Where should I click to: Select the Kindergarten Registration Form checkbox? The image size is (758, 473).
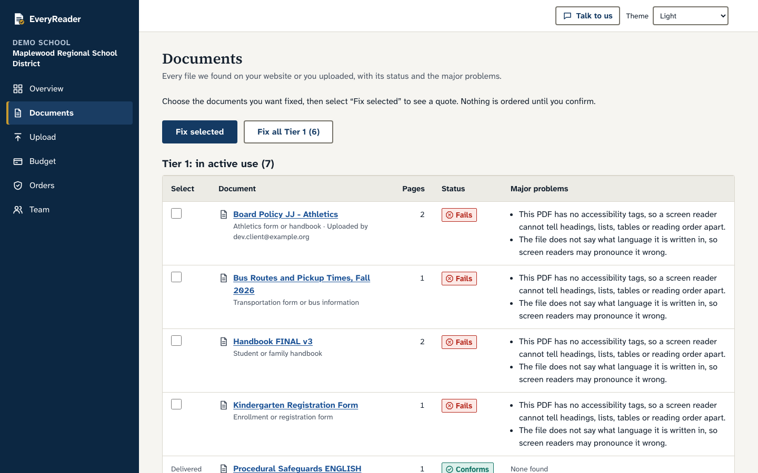[176, 404]
